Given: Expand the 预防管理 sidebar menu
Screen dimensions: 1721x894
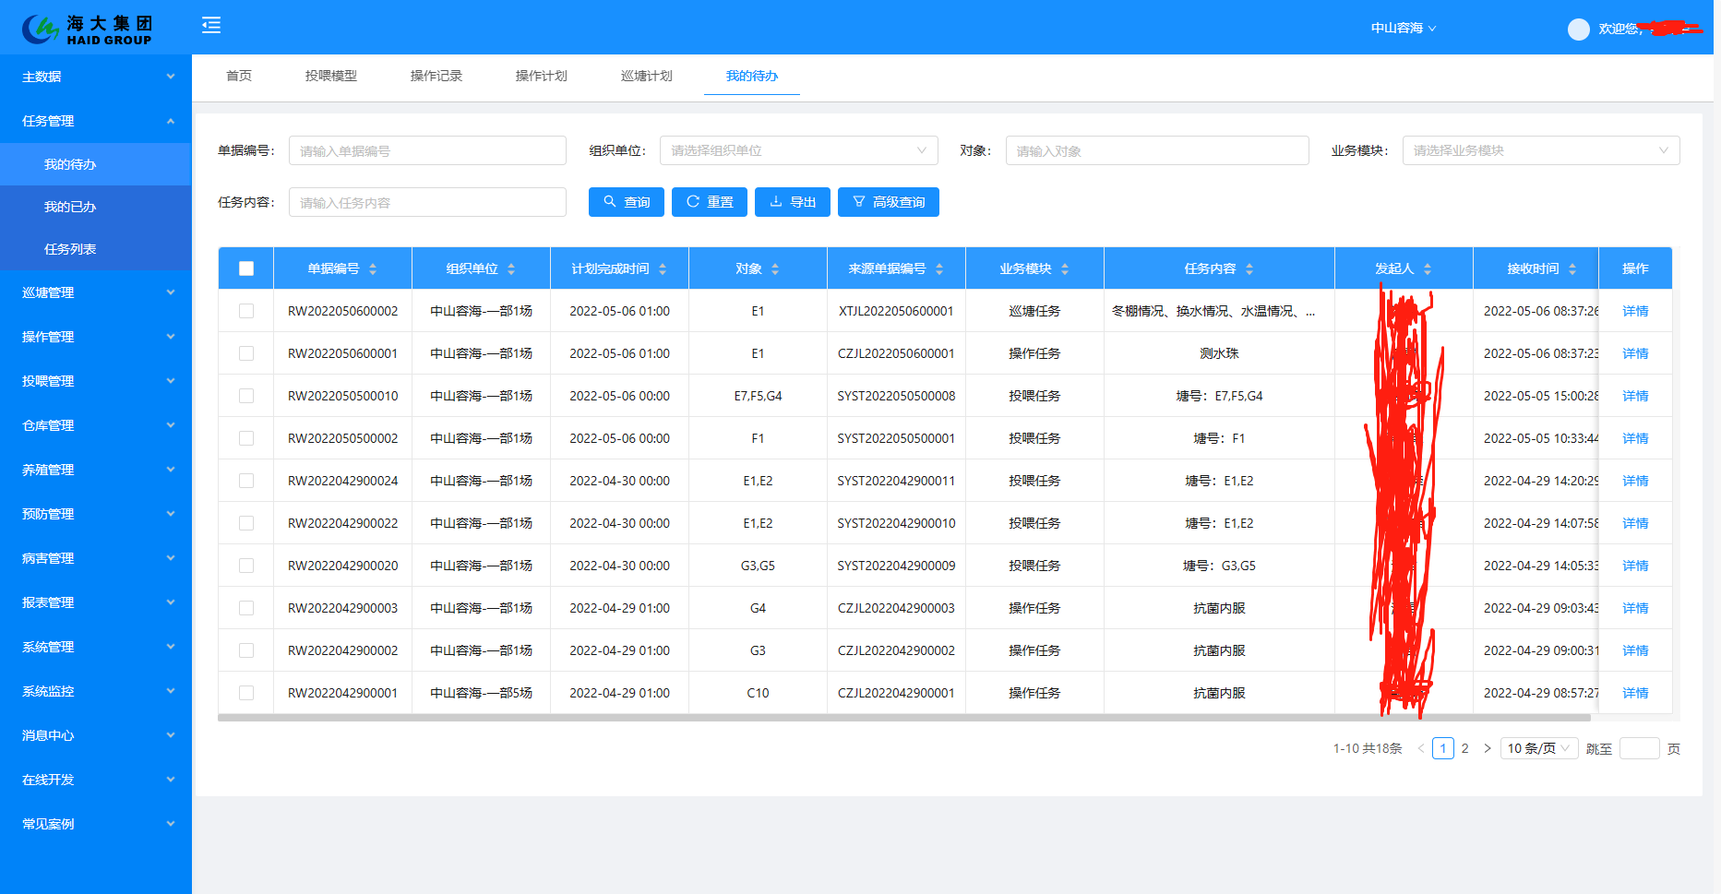Looking at the screenshot, I should [x=96, y=514].
